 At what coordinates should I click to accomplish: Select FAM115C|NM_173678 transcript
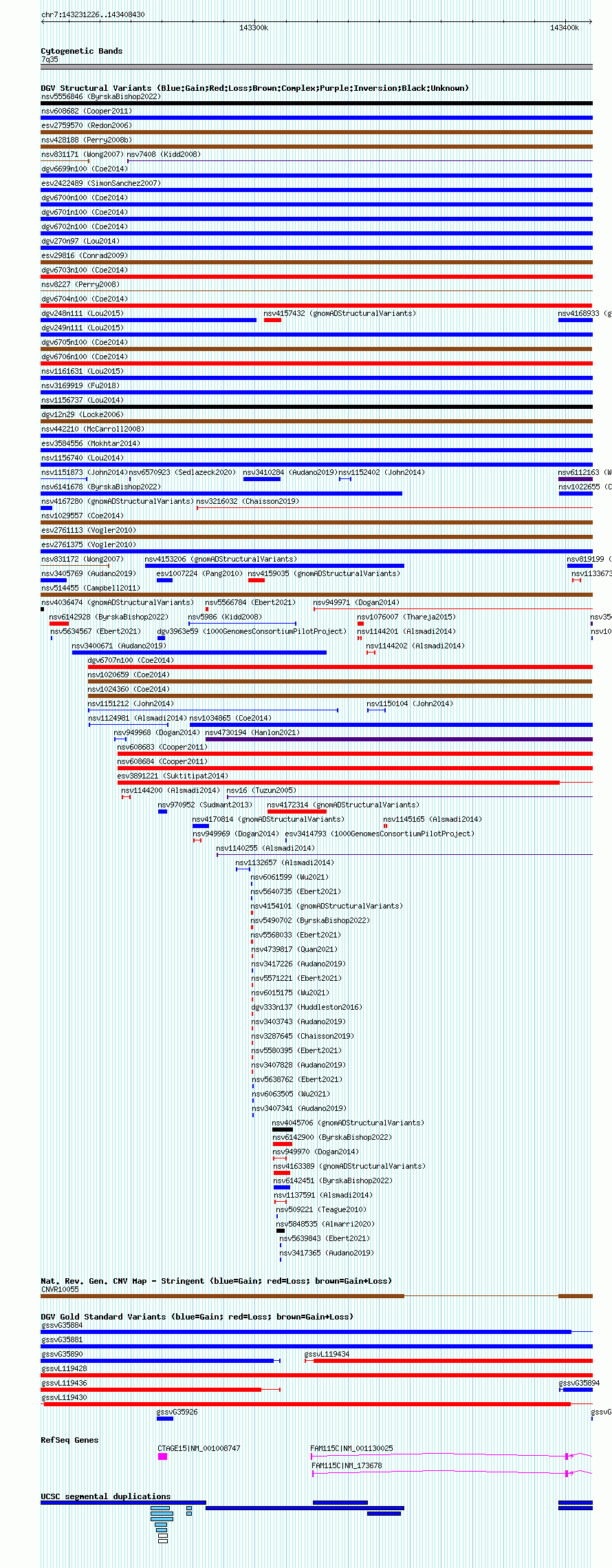[x=452, y=1474]
